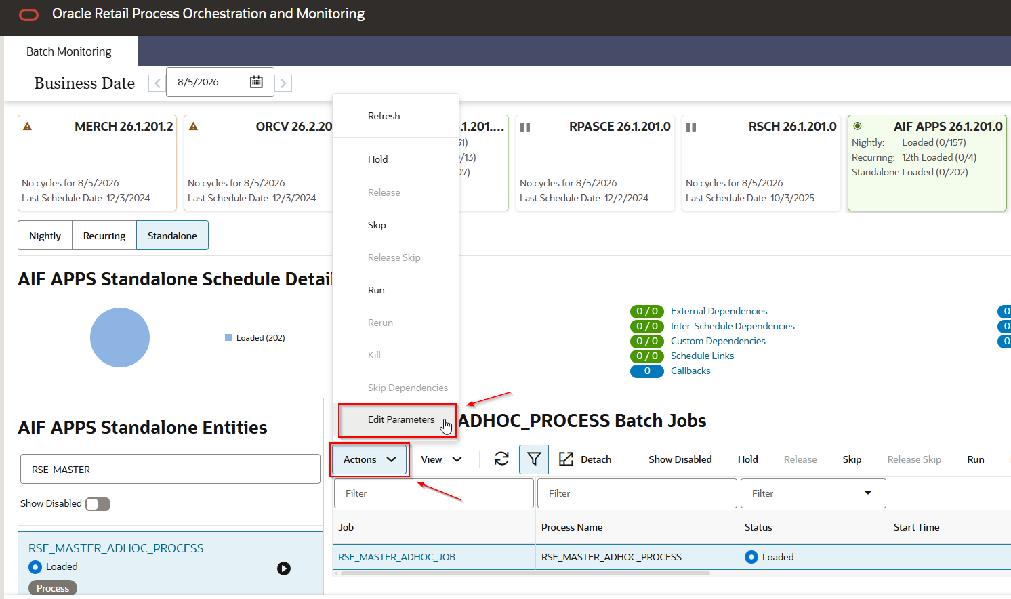This screenshot has height=599, width=1011.
Task: Click Loaded status icon under RSE_MASTER_ADHOC_PROCESS entity
Action: (x=35, y=566)
